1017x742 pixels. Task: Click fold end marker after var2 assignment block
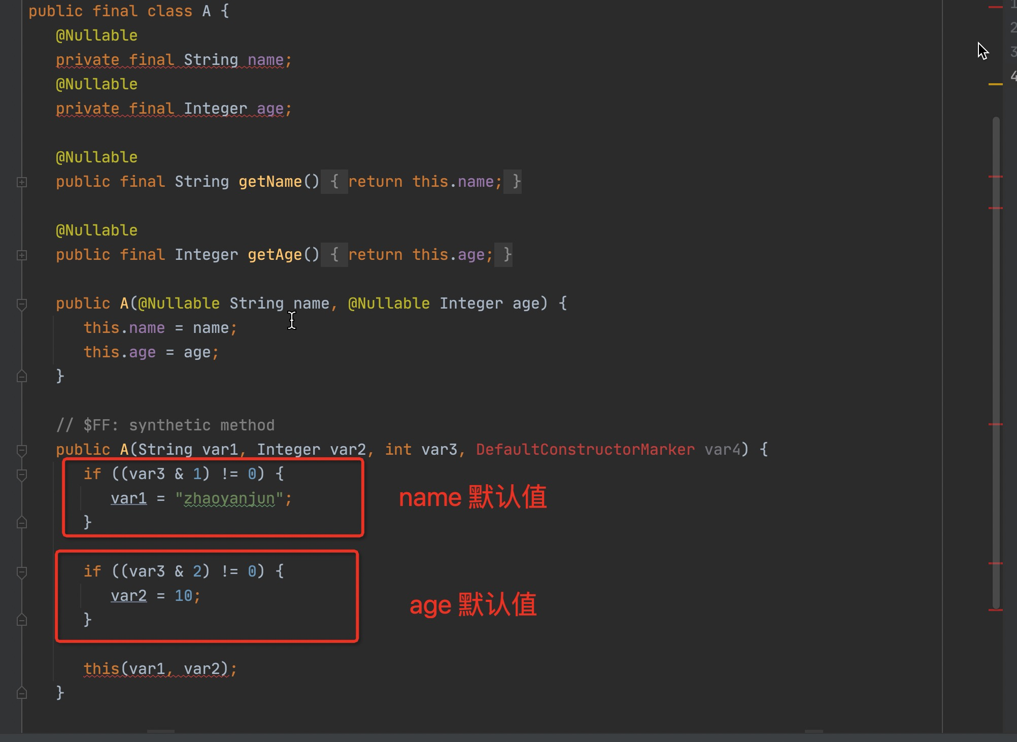point(22,620)
